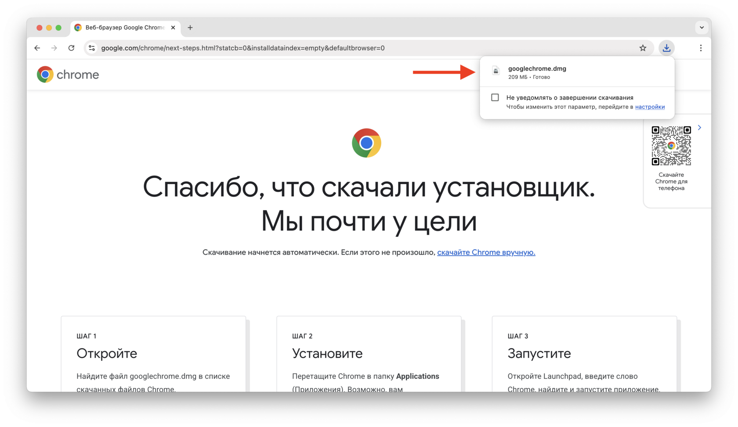This screenshot has width=738, height=427.
Task: Enable "Не уведомлять о завершении скачивания" checkbox
Action: (495, 97)
